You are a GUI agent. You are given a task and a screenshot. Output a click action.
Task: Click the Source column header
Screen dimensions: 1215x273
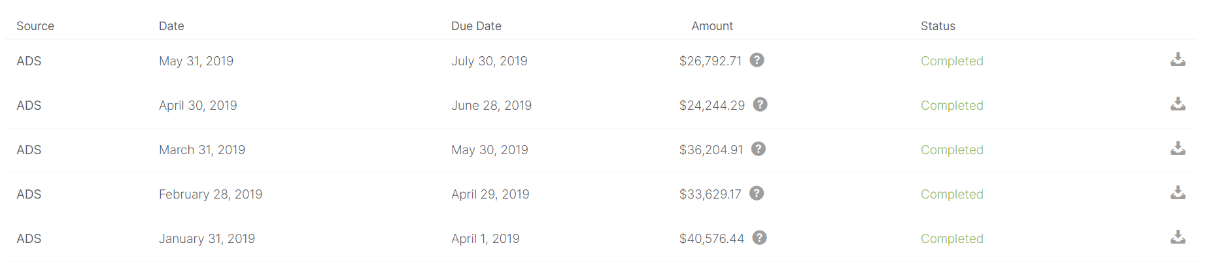click(35, 26)
